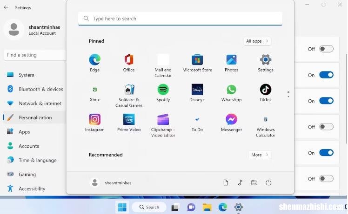
Task: Open Apps settings category
Action: click(33, 131)
